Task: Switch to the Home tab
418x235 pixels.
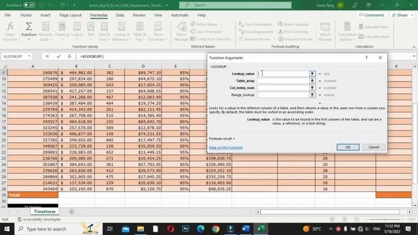Action: (x=26, y=15)
